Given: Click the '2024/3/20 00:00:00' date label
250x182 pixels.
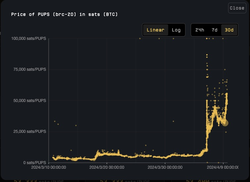Looking at the screenshot, I should tap(107, 167).
